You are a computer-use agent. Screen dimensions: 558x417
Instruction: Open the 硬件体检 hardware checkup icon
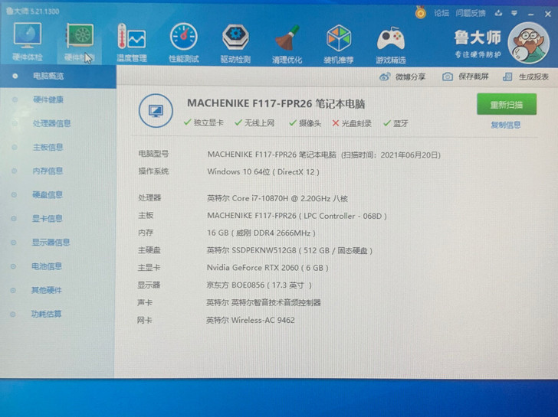point(28,38)
